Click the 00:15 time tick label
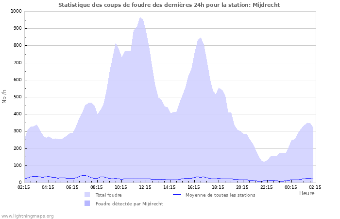Viewport: 340px width, 219px height. click(x=291, y=186)
